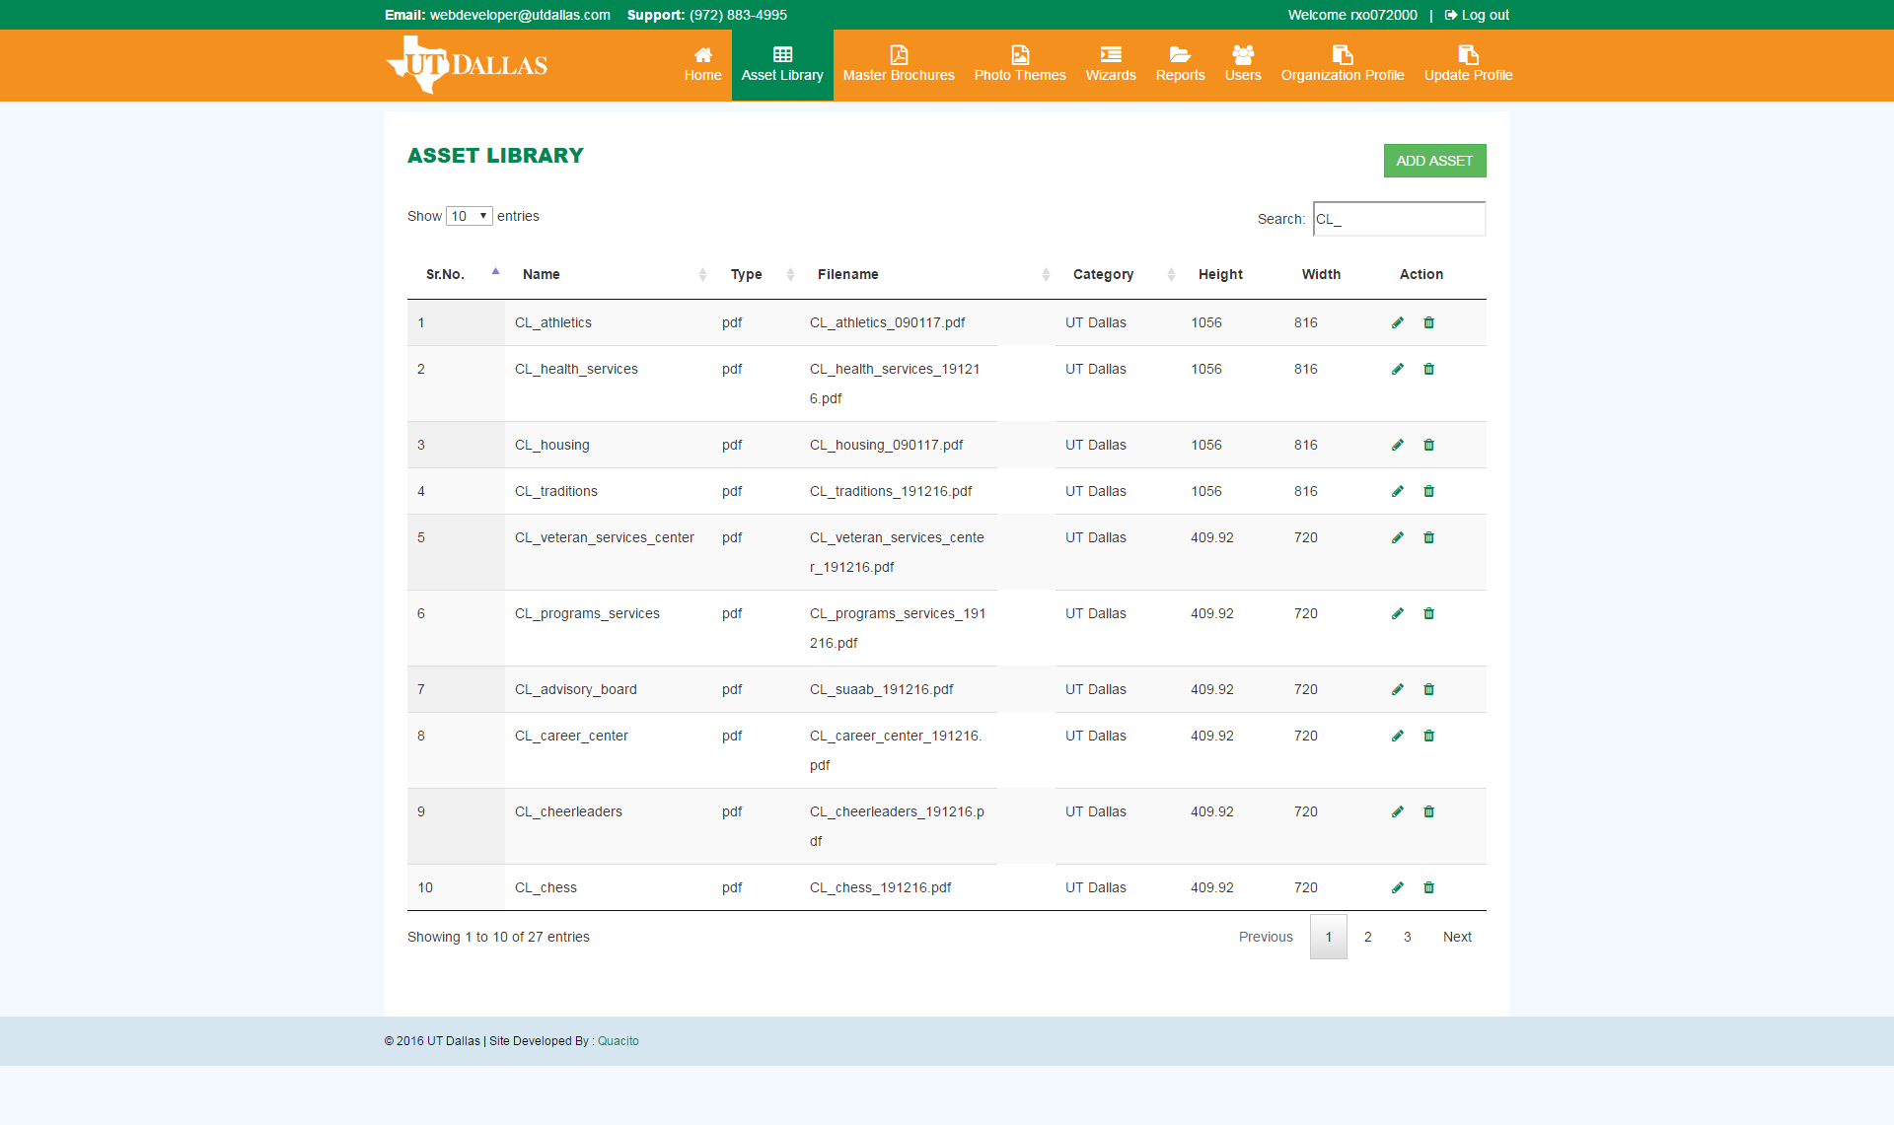Click trash icon for CL_cheerleaders row
The width and height of the screenshot is (1894, 1125).
tap(1428, 811)
